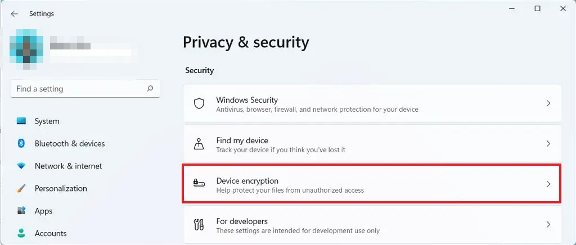Open Network & internet settings

tap(68, 166)
